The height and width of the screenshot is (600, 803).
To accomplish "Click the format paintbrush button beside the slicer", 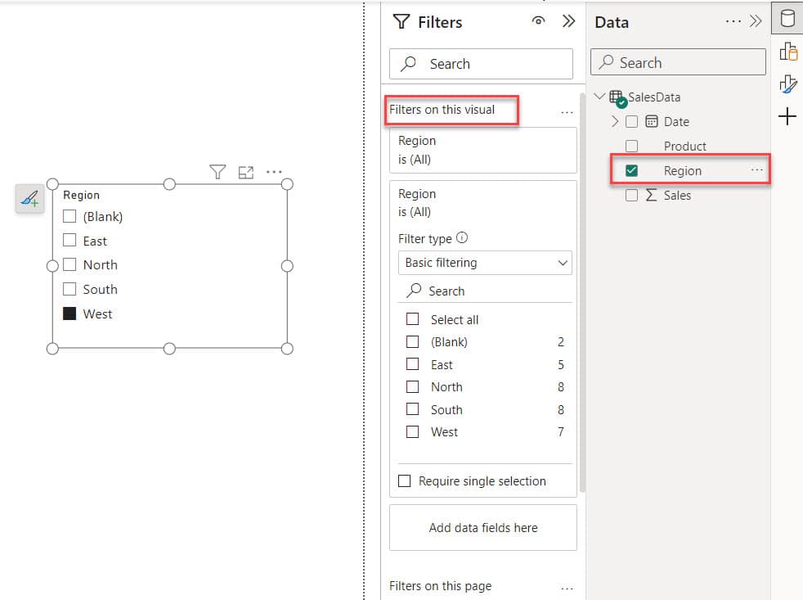I will [x=29, y=198].
